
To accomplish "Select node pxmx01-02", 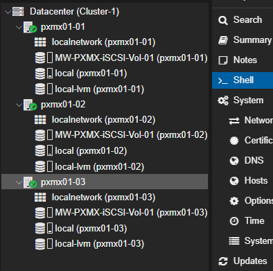I will (63, 105).
